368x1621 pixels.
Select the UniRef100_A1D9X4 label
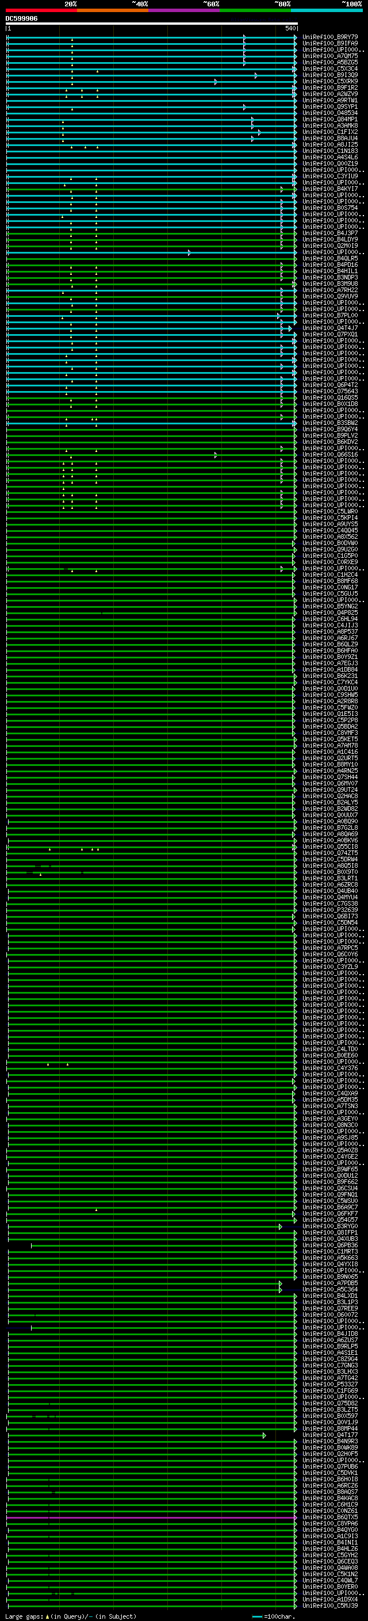pyautogui.click(x=330, y=1600)
